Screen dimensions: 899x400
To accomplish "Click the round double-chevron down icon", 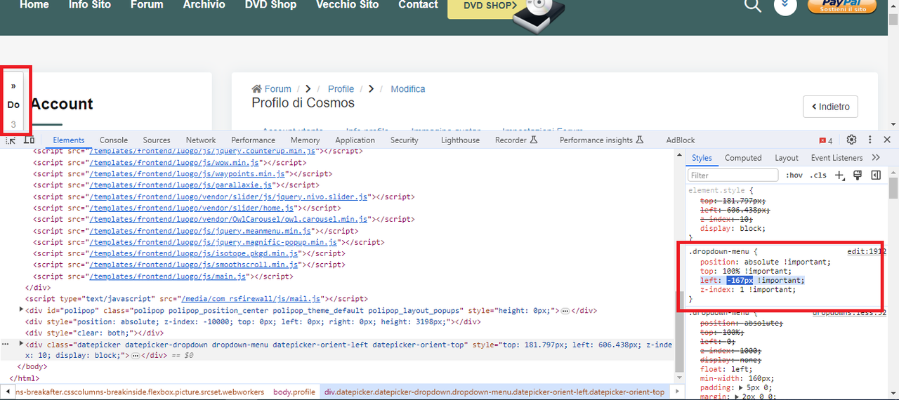I will (x=785, y=5).
